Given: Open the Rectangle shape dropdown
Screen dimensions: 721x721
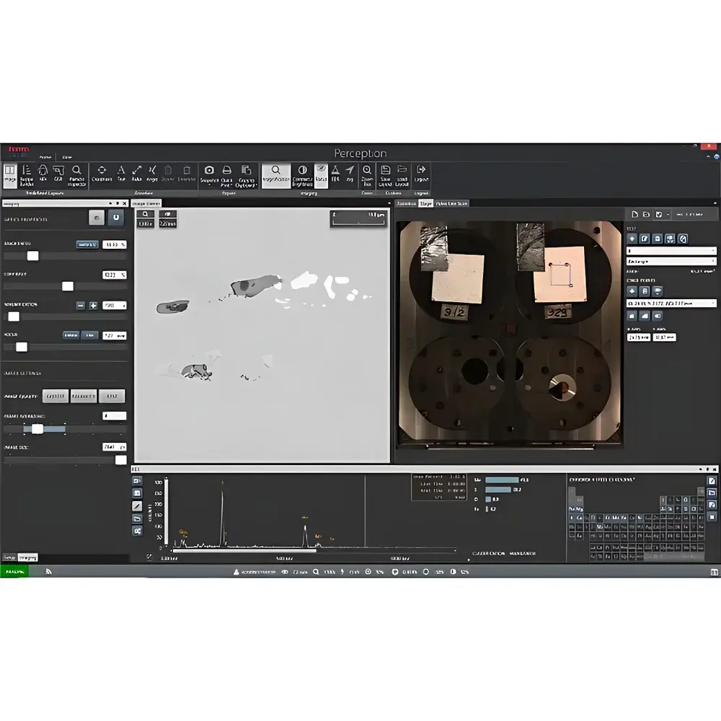Looking at the screenshot, I should point(671,261).
